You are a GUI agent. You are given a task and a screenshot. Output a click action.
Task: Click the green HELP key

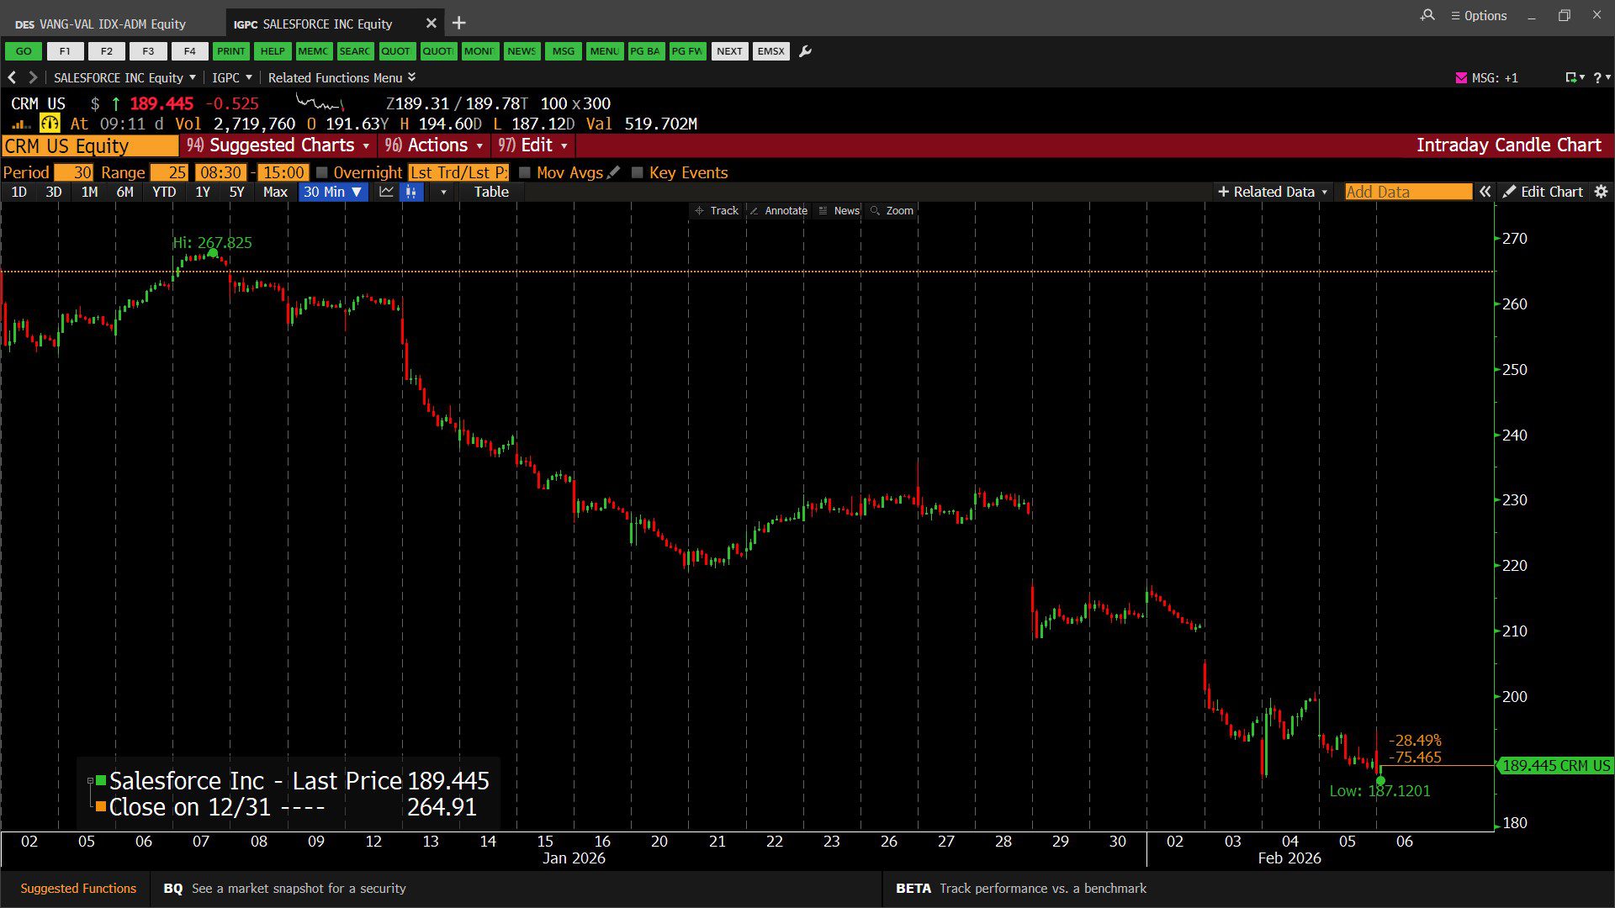coord(273,51)
